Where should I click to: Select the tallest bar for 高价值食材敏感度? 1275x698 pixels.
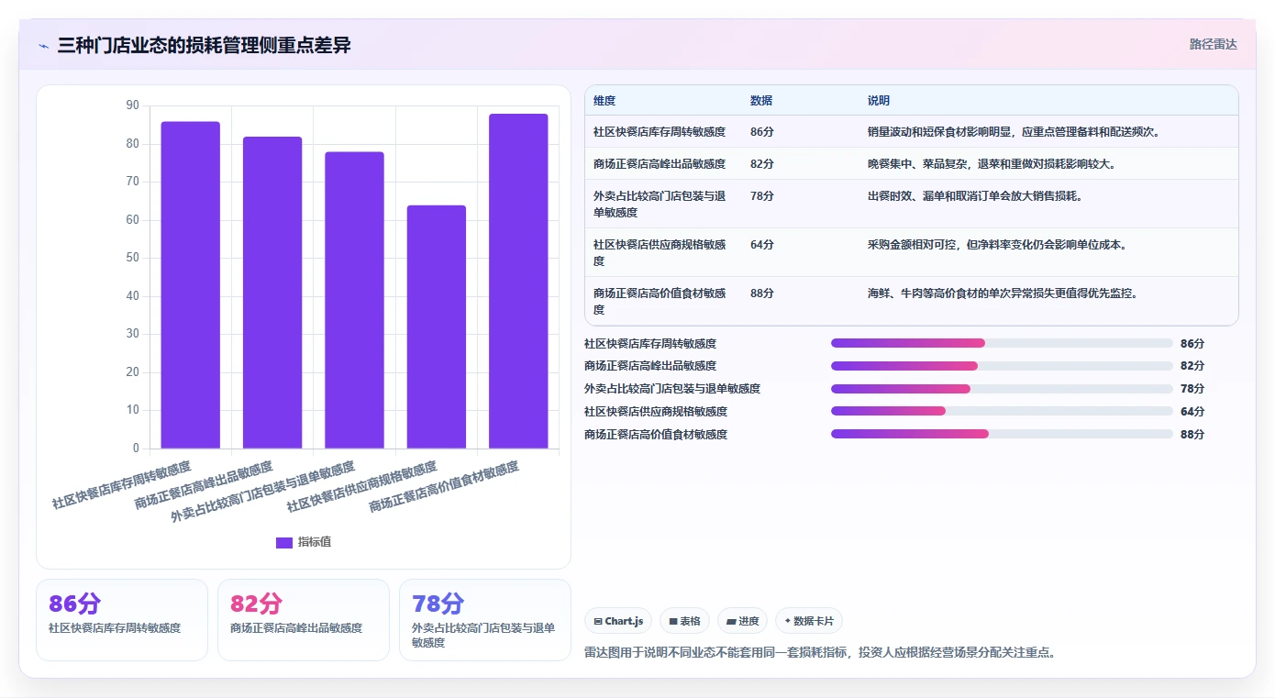click(x=518, y=282)
